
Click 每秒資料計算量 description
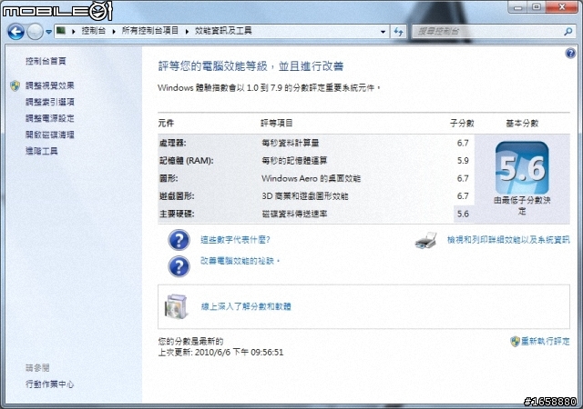click(x=291, y=143)
